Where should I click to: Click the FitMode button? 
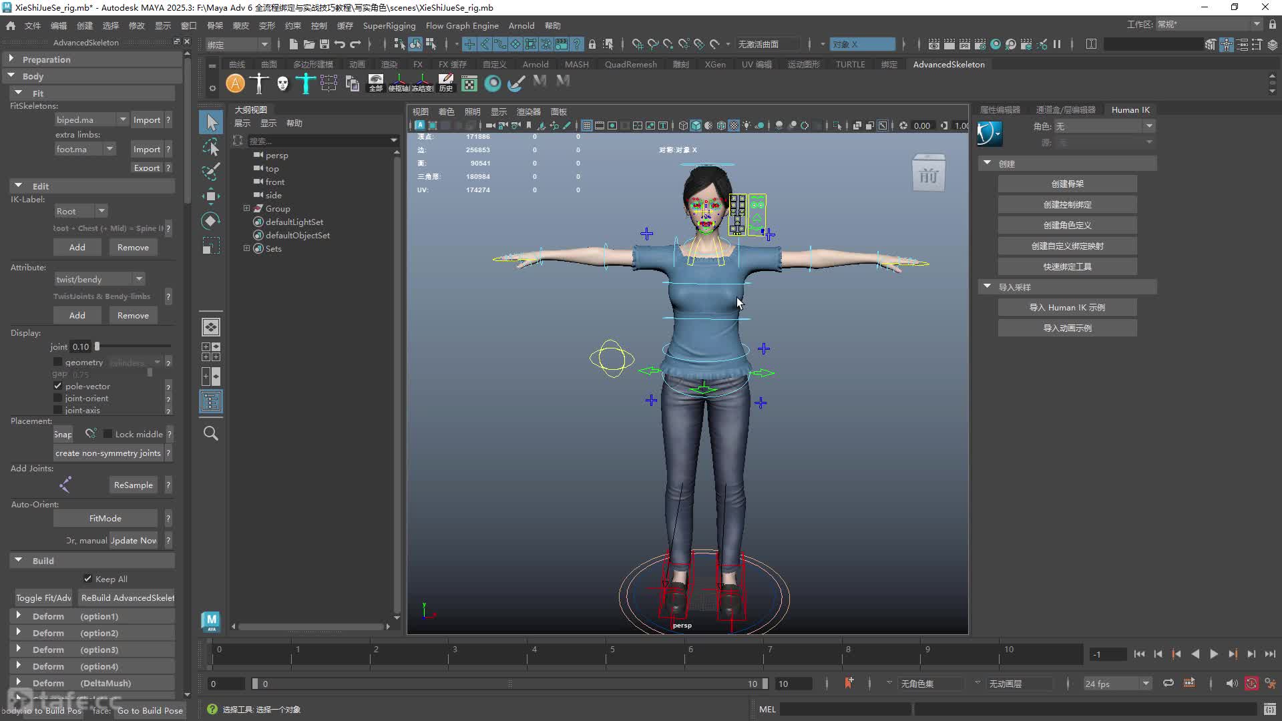point(105,518)
